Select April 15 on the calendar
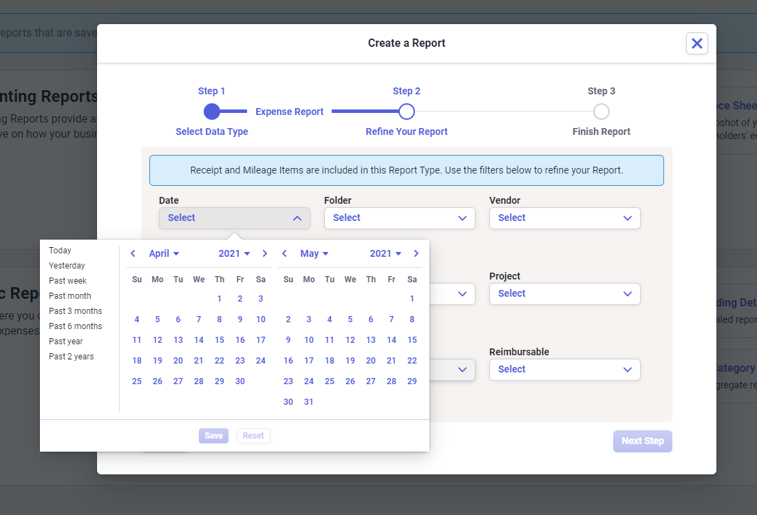This screenshot has width=757, height=515. [x=220, y=339]
